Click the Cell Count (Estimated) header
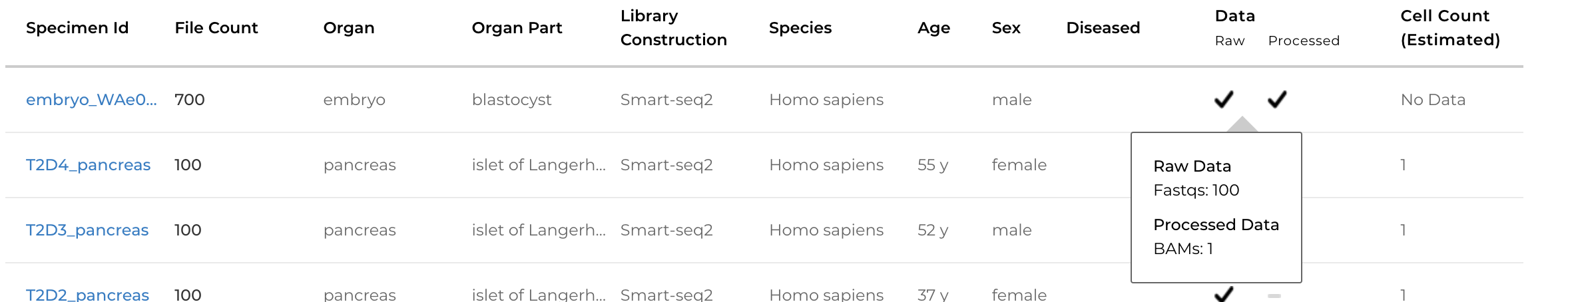The image size is (1570, 302). (x=1449, y=28)
